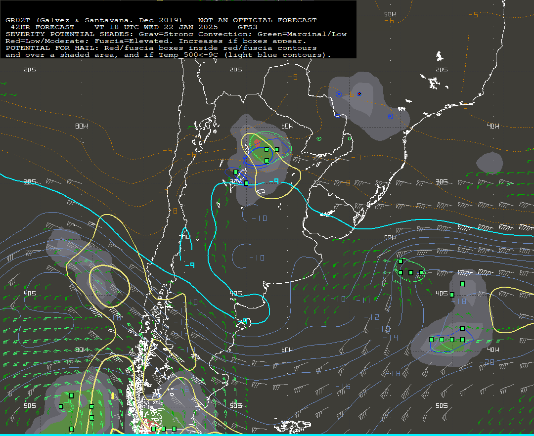534x436 pixels.
Task: Click red shaded patch inside green contour, northern Argentina
Action: (257, 142)
